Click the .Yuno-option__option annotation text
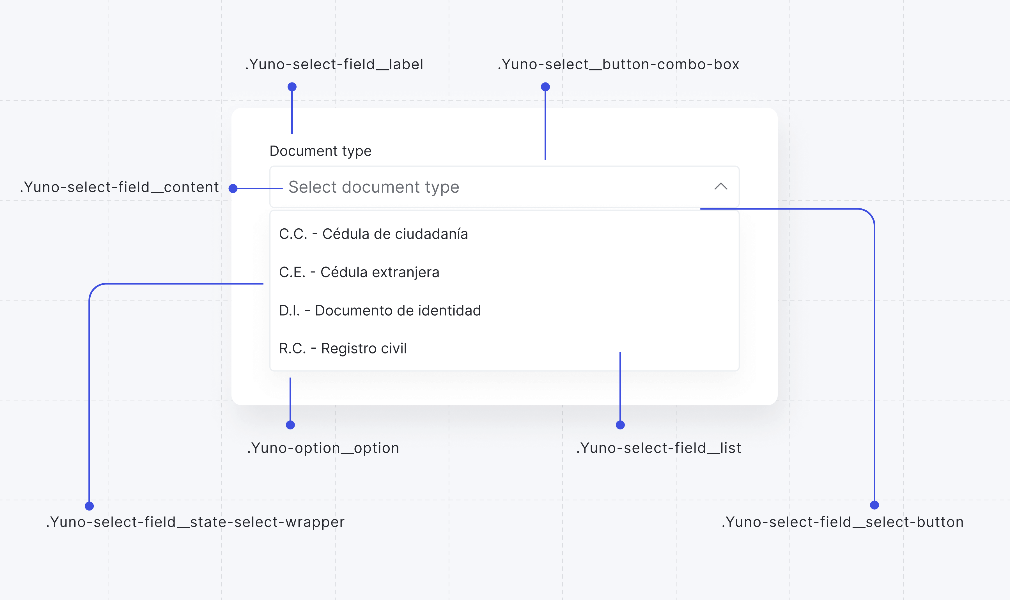 click(x=323, y=448)
